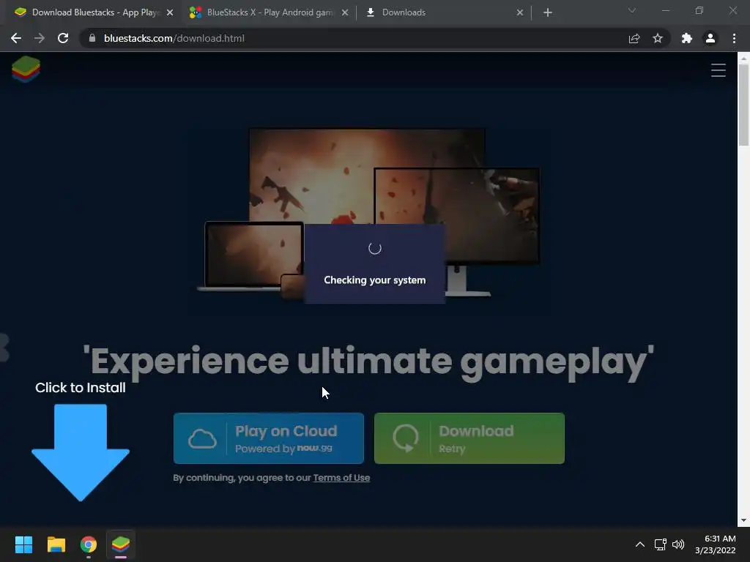750x562 pixels.
Task: Switch to Download Bluestacks App Player tab
Action: pyautogui.click(x=93, y=12)
